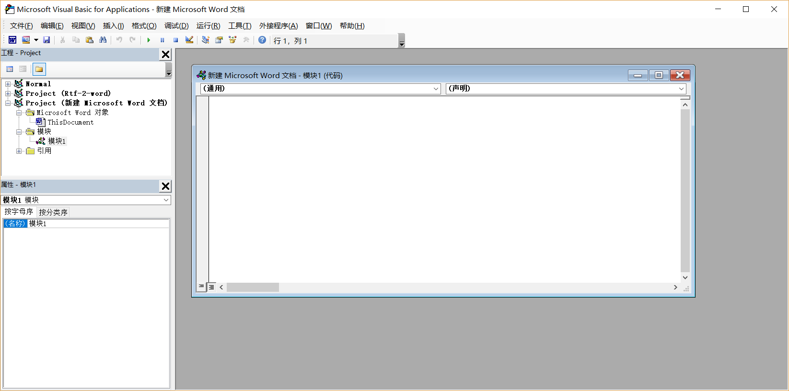
Task: Save the project with floppy disk icon
Action: (46, 40)
